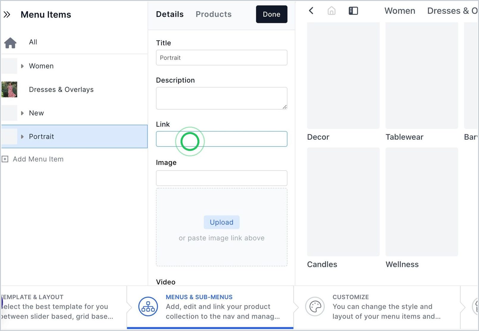Click the Title input field
479x331 pixels.
click(222, 58)
